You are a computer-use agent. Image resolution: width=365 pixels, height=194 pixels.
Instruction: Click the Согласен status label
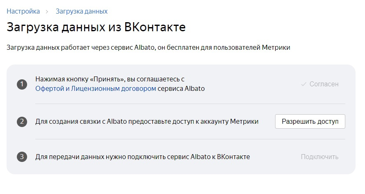[324, 84]
